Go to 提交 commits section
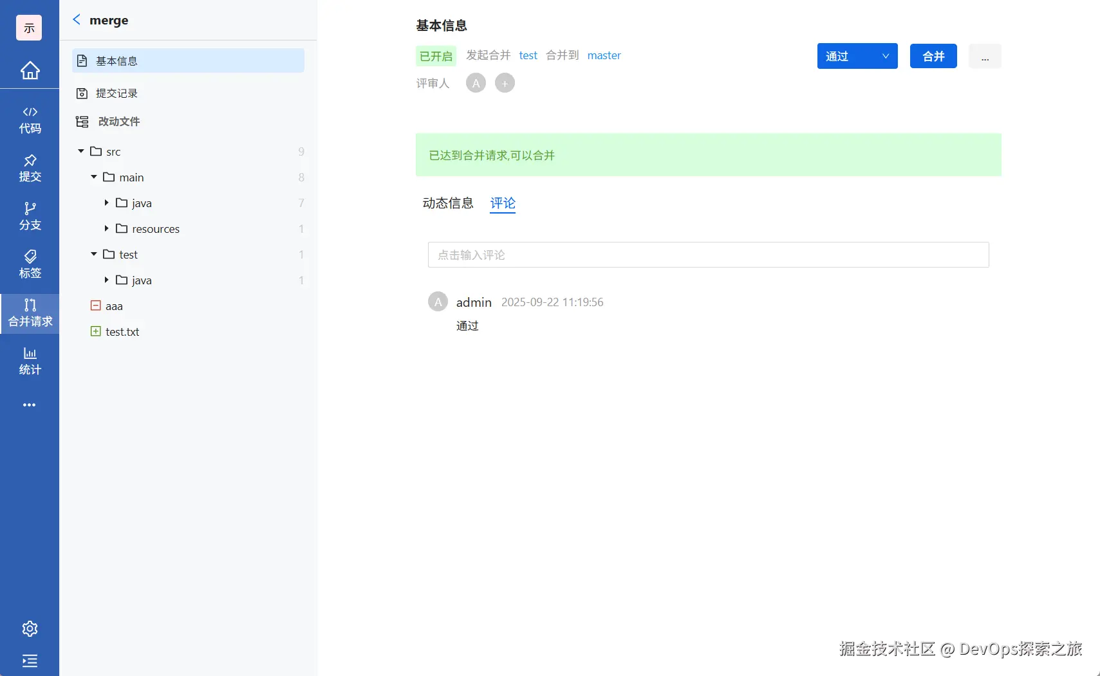Image resolution: width=1100 pixels, height=676 pixels. [x=30, y=169]
